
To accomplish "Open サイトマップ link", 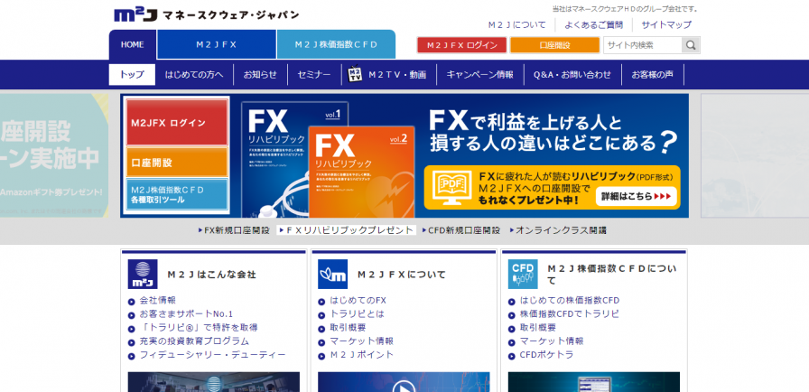I will pyautogui.click(x=666, y=24).
